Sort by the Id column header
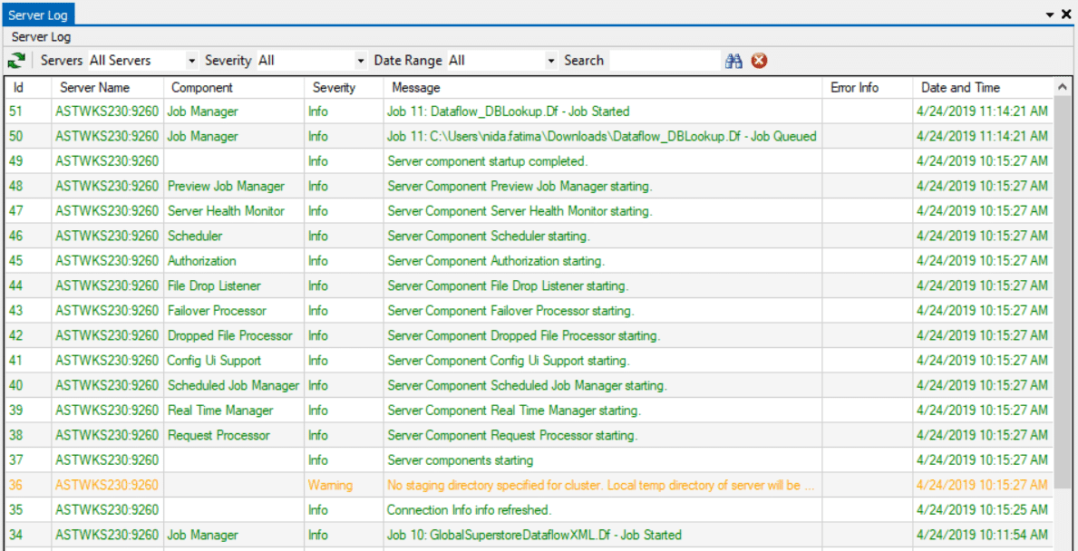This screenshot has height=551, width=1078. (x=18, y=88)
